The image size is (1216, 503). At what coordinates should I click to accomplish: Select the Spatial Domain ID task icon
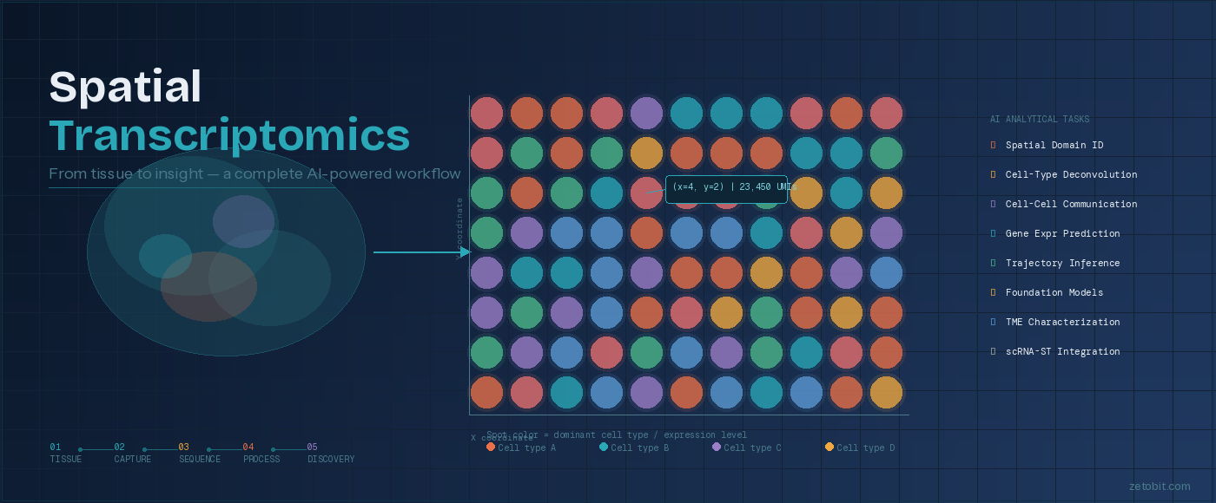992,145
